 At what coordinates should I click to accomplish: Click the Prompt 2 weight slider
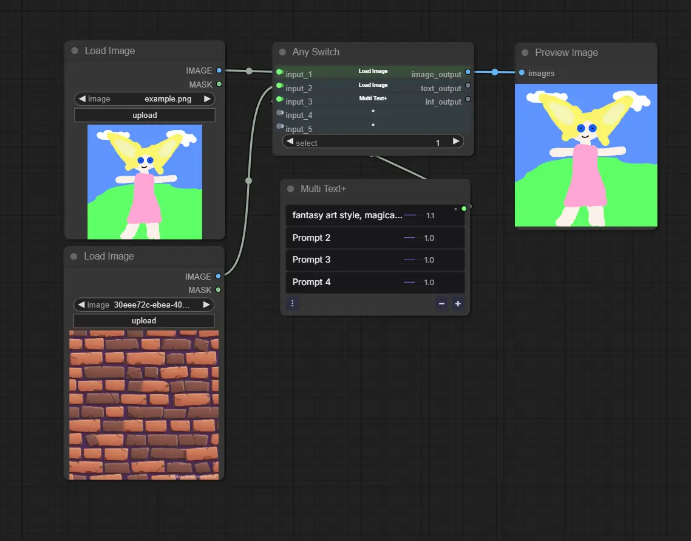(409, 238)
